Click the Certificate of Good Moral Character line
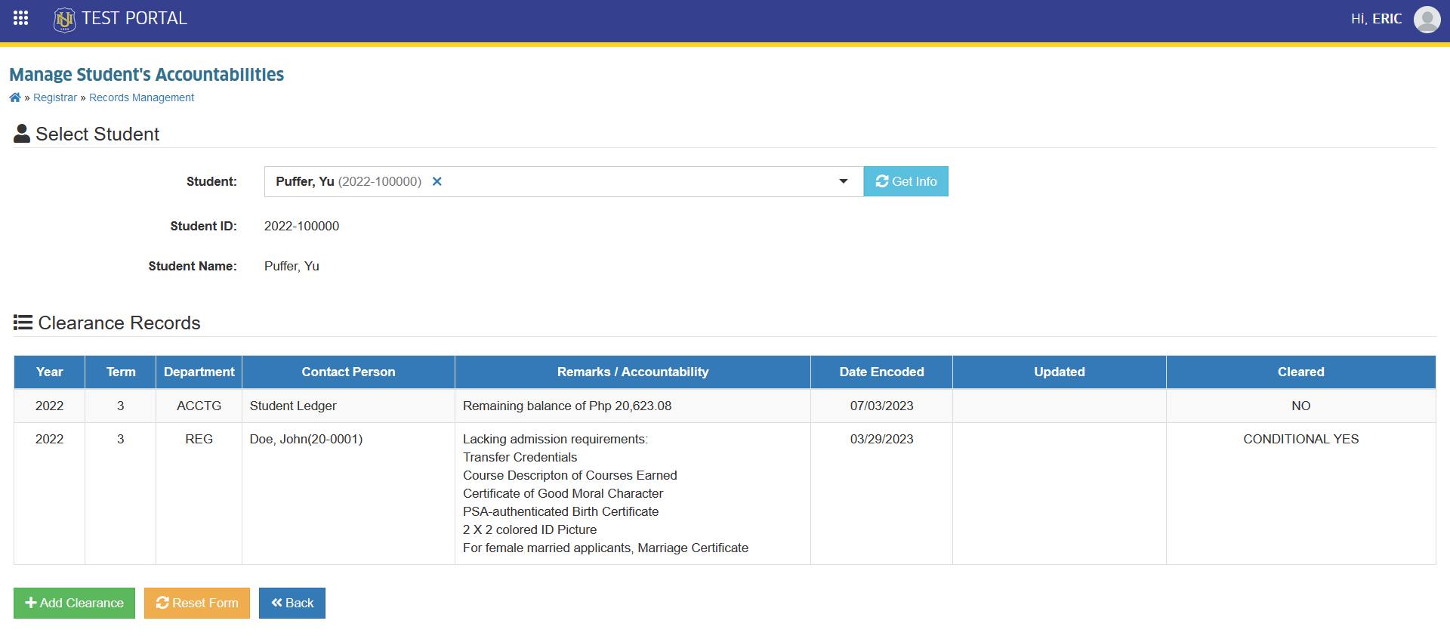This screenshot has height=636, width=1450. point(563,493)
